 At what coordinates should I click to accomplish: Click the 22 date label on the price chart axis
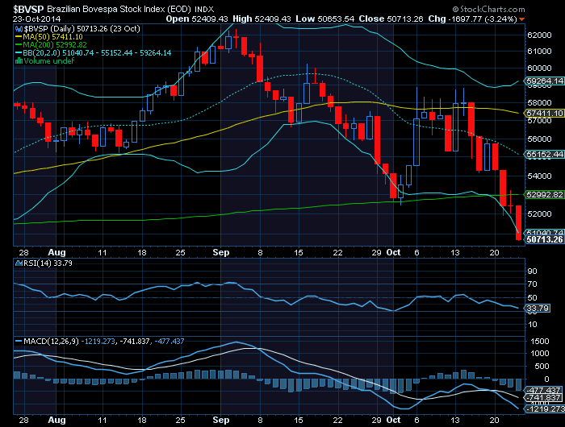(x=337, y=252)
